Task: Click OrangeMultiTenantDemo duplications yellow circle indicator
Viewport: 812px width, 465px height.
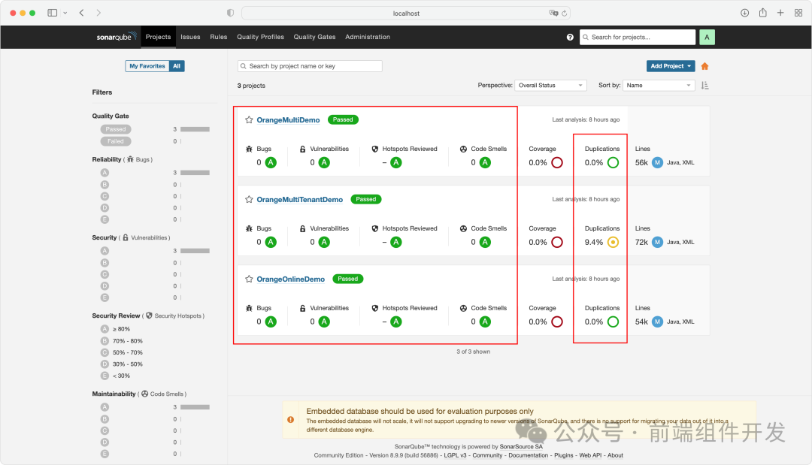Action: (x=614, y=242)
